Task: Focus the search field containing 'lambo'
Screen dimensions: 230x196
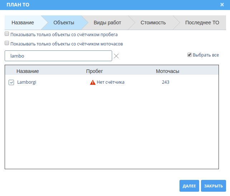Action: (x=58, y=56)
